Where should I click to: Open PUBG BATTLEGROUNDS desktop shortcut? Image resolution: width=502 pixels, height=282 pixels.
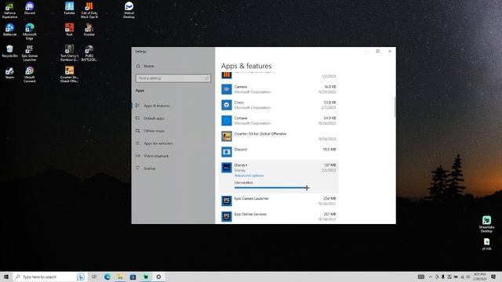pyautogui.click(x=89, y=52)
